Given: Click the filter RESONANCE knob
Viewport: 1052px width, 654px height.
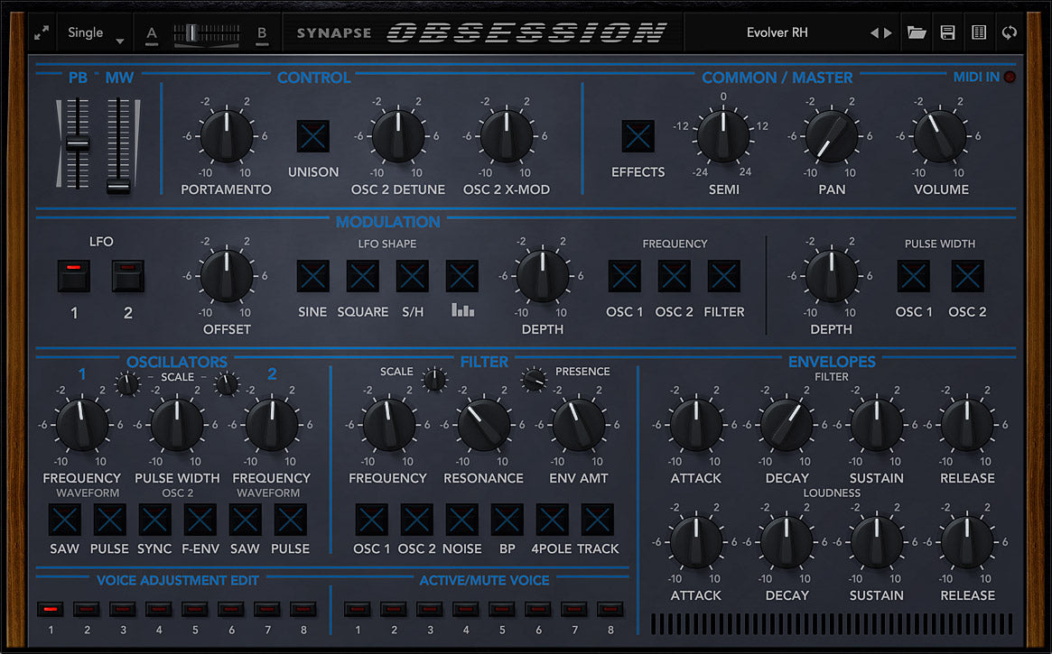Looking at the screenshot, I should tap(484, 425).
